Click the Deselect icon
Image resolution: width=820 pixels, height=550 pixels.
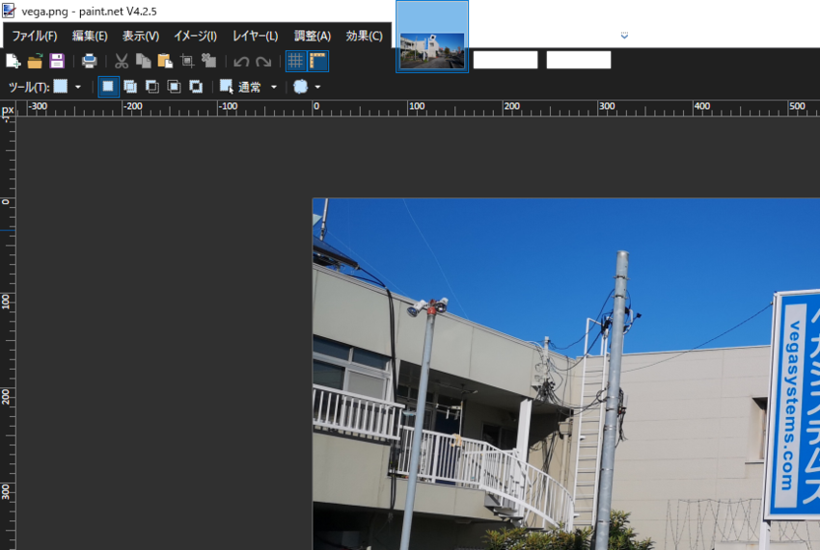[209, 61]
